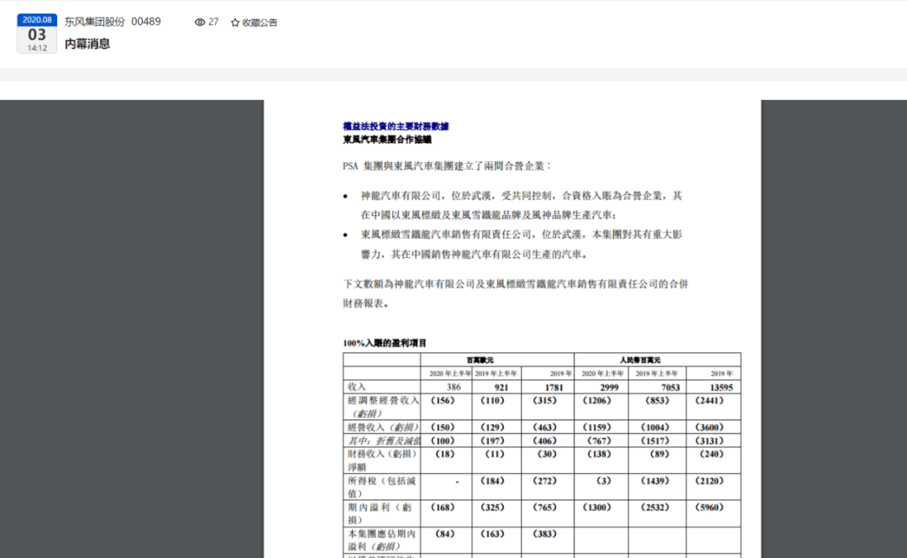Click the 財務收入（虧損）淨額 row label
The height and width of the screenshot is (558, 907).
coord(382,461)
